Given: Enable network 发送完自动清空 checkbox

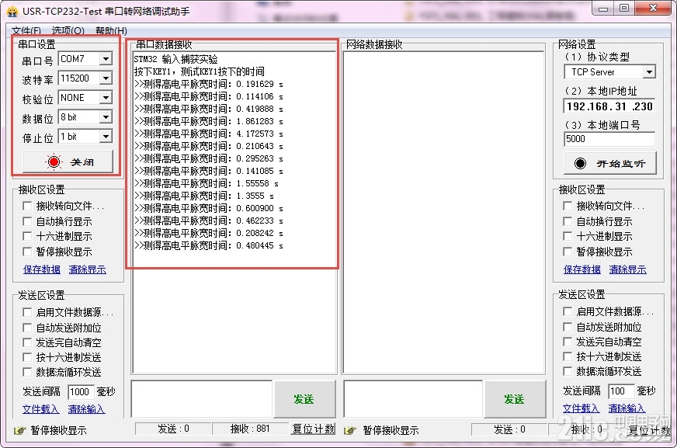Looking at the screenshot, I should tap(568, 342).
